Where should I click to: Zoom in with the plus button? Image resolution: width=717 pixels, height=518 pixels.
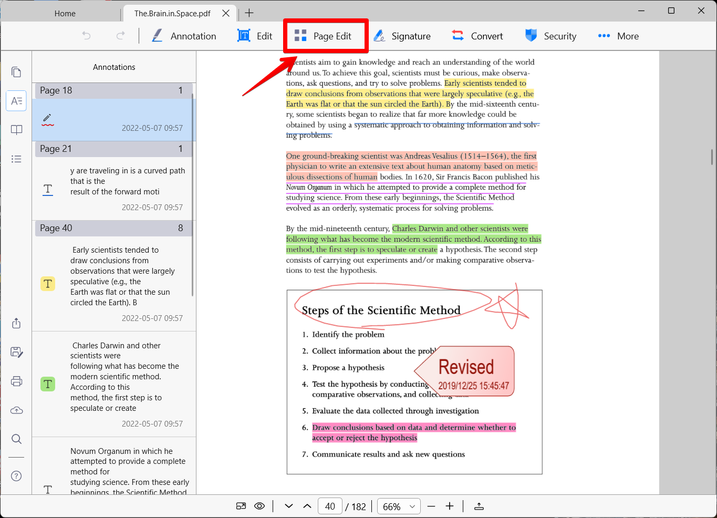[450, 506]
